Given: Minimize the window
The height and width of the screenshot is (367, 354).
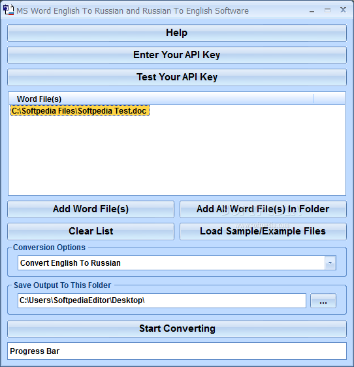Looking at the screenshot, I should [x=312, y=10].
